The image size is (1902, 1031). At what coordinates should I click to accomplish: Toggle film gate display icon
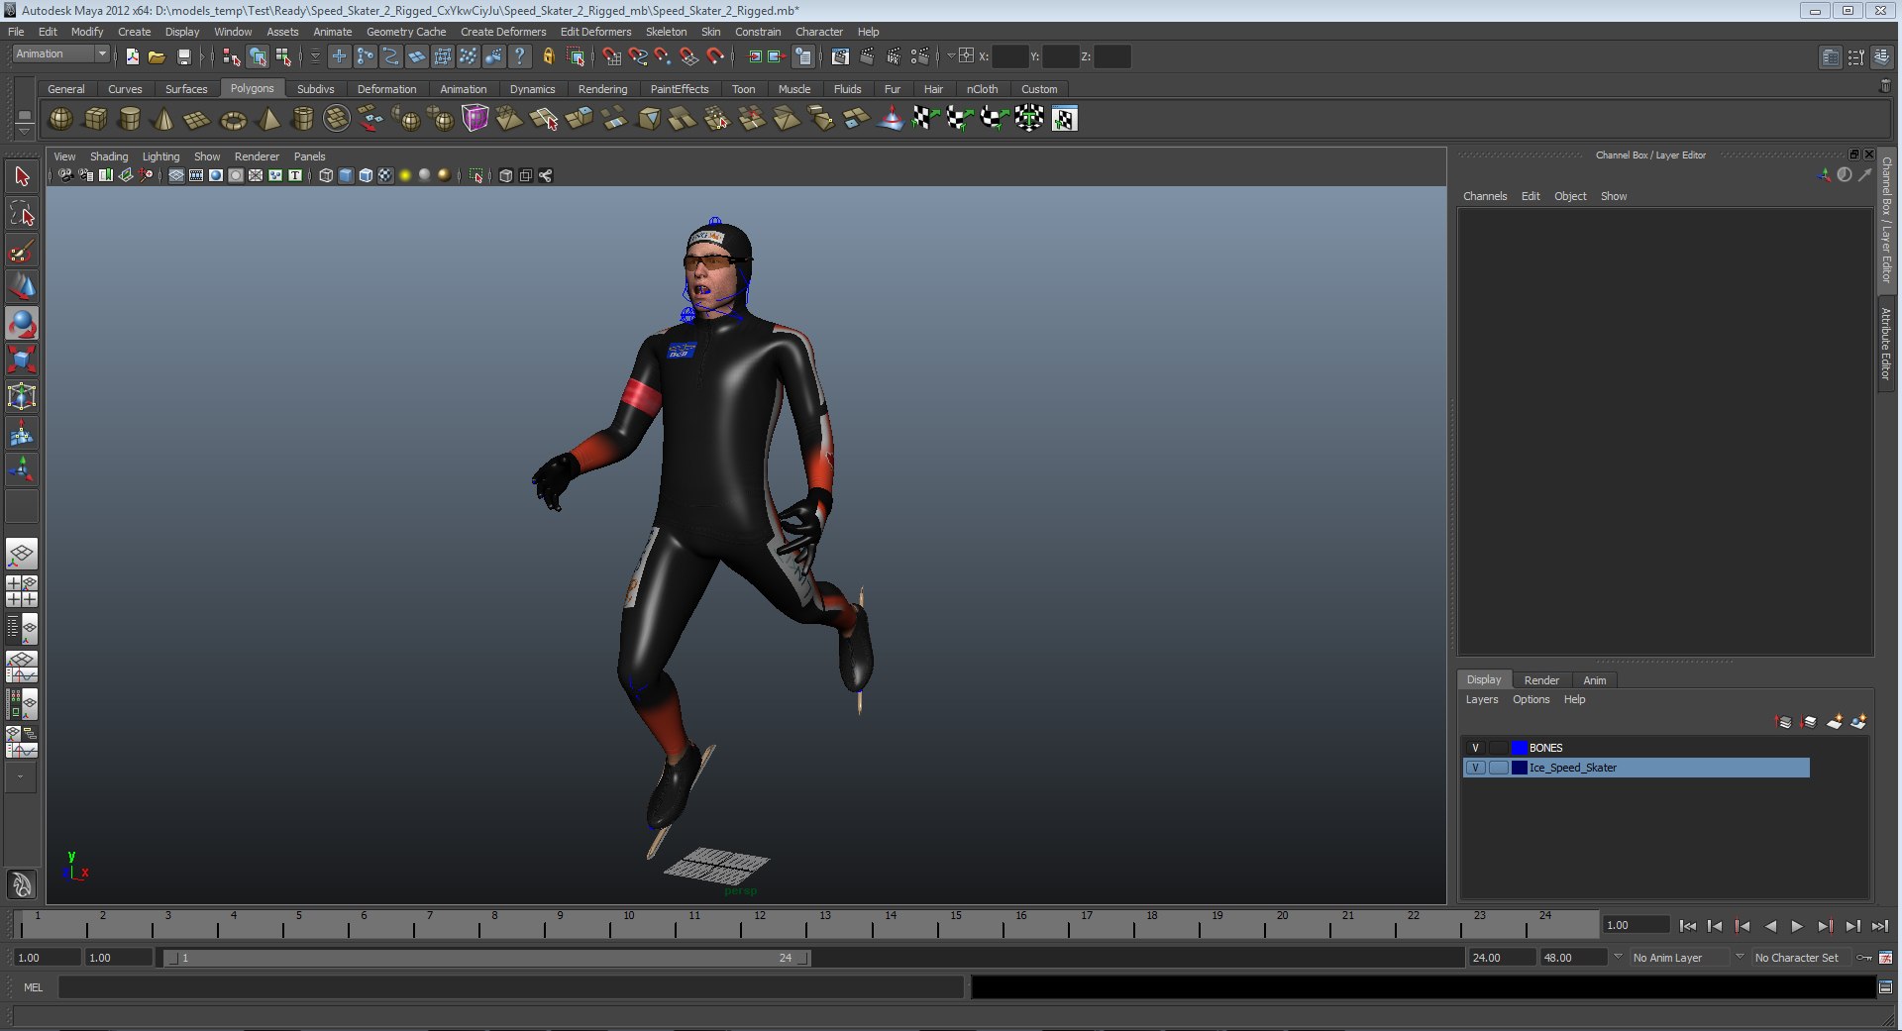(x=196, y=175)
